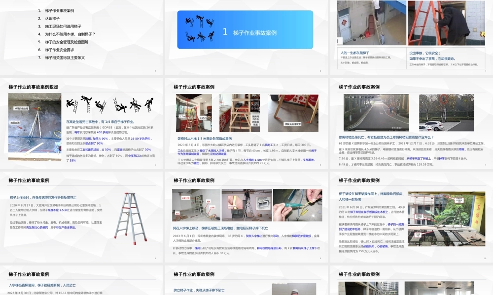Image resolution: width=493 pixels, height=295 pixels.
Task: Click photo of ladder leaning on building wall
Action: click(x=372, y=23)
